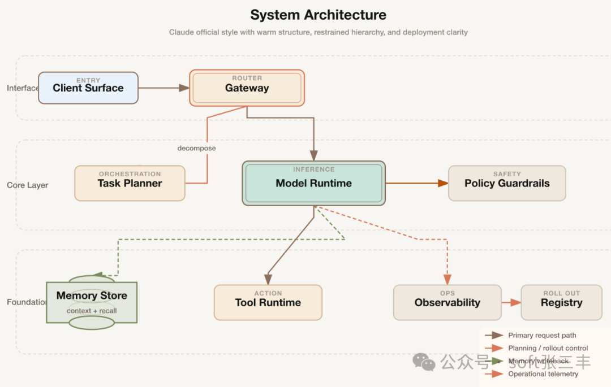Click the orange arrow icon beside Operational telemetry

pos(494,374)
